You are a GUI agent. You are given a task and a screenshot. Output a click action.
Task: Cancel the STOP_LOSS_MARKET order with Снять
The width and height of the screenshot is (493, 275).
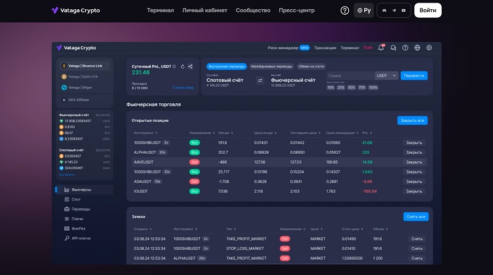(x=417, y=249)
